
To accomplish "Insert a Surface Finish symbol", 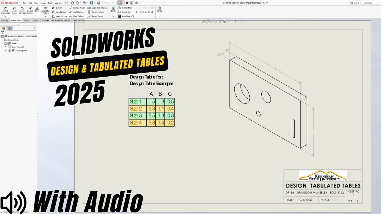I will point(77,8).
